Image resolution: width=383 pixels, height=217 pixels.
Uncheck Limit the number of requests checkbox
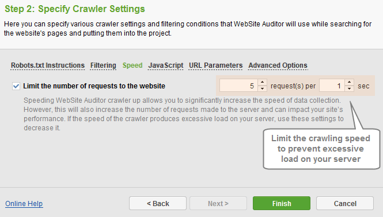tap(16, 86)
